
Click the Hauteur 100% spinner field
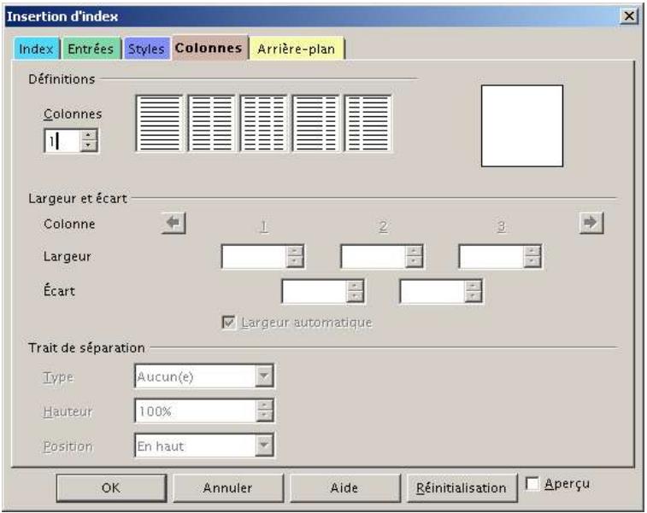(x=203, y=411)
